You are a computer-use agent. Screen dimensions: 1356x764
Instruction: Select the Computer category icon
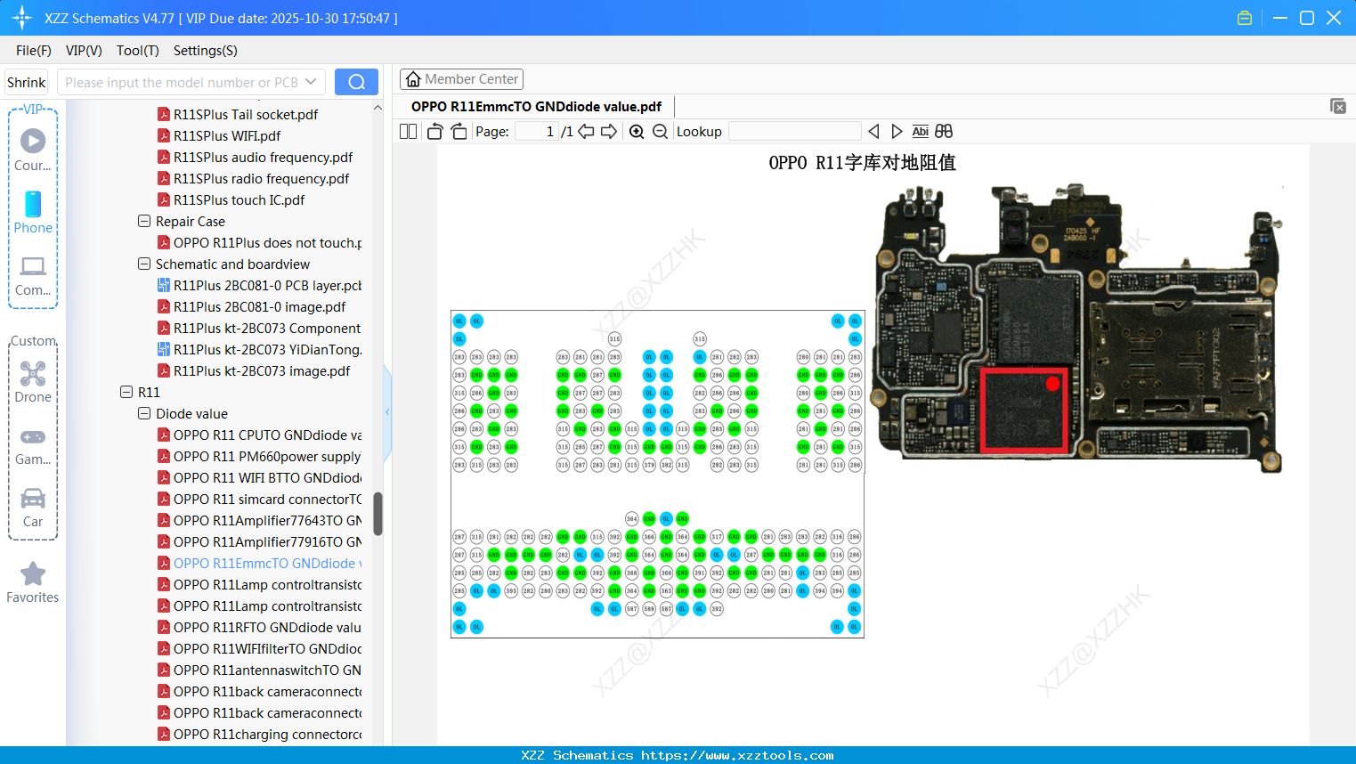coord(33,275)
